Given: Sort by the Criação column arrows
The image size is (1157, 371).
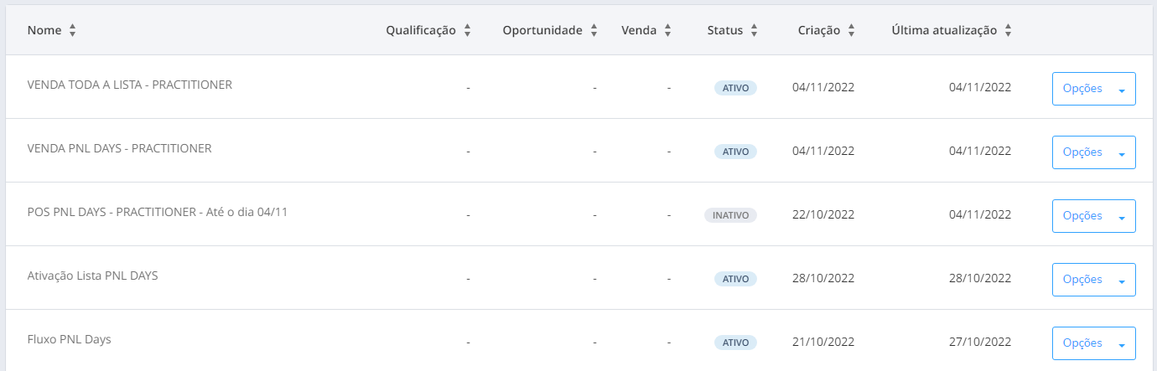Looking at the screenshot, I should pos(851,30).
